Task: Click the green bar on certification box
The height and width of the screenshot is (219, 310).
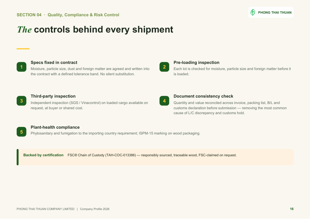Action: 17,157
